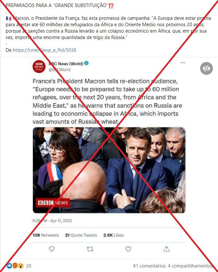Screen dimensions: 218x272
Task: View the 21 Quote Tweets
Action: click(81, 235)
